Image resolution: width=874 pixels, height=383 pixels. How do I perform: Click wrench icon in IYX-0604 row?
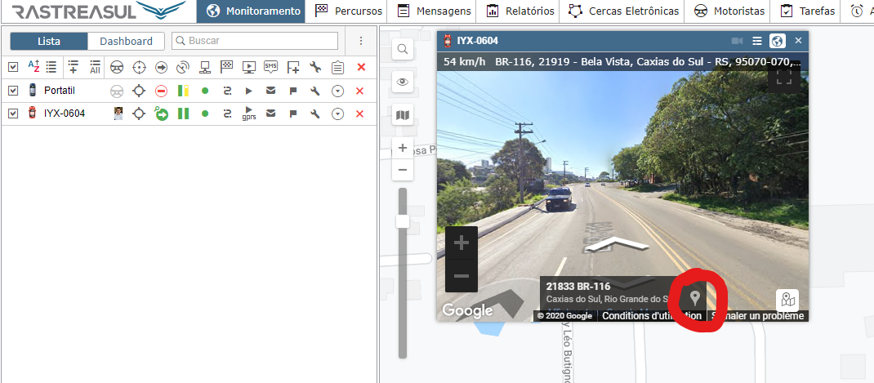point(315,114)
